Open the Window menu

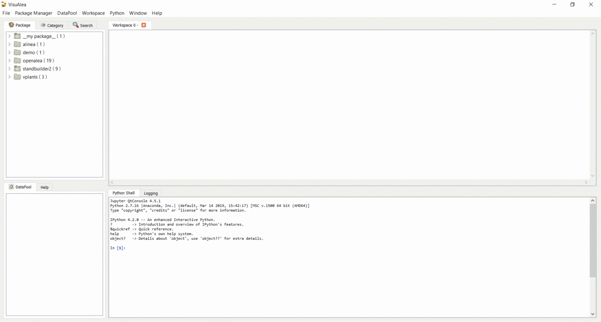coord(138,13)
